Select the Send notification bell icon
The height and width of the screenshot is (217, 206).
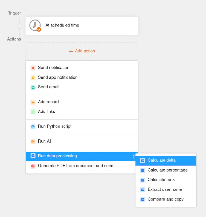click(x=33, y=68)
